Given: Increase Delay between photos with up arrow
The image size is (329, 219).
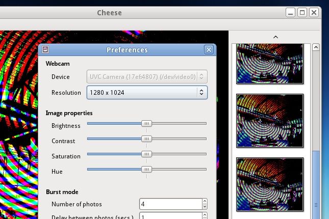Looking at the screenshot, I should click(205, 215).
